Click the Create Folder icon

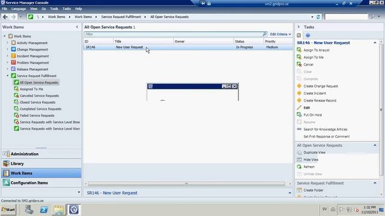click(x=299, y=190)
